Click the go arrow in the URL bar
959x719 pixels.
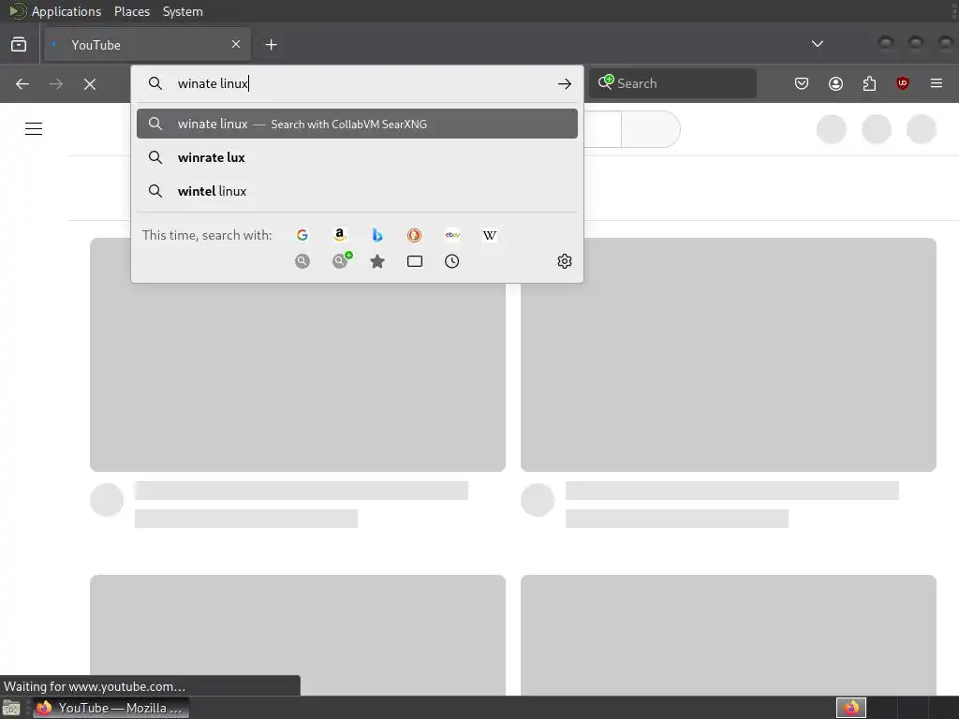565,83
